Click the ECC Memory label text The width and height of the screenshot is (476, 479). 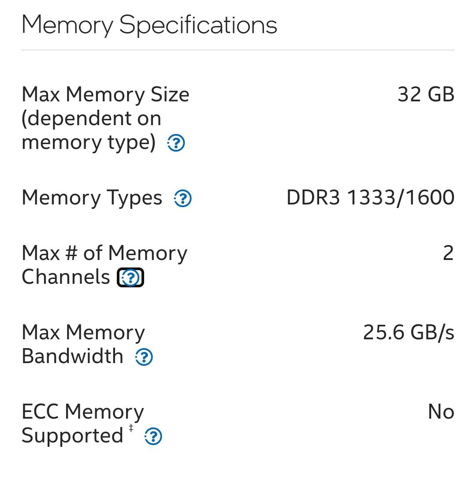coord(82,412)
